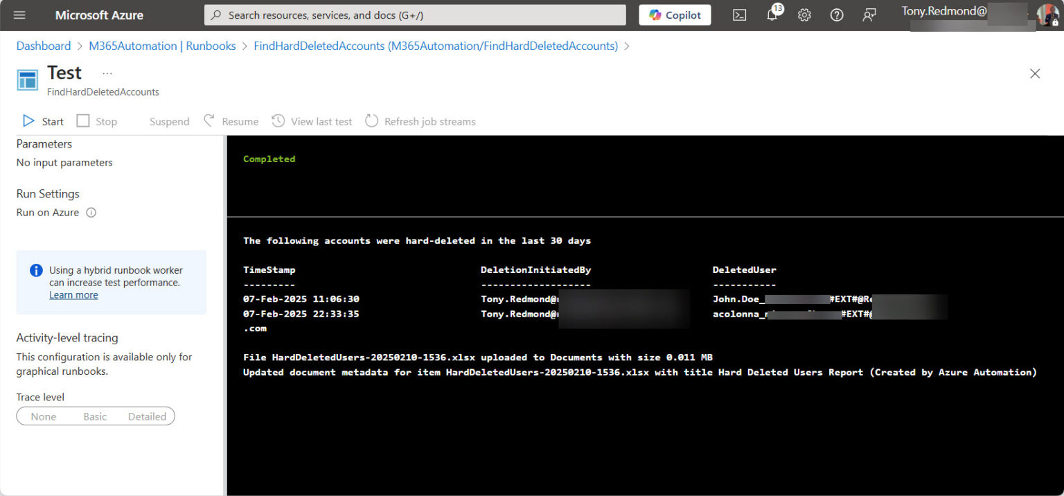
Task: Click the Updated document metadata output line
Action: (639, 372)
